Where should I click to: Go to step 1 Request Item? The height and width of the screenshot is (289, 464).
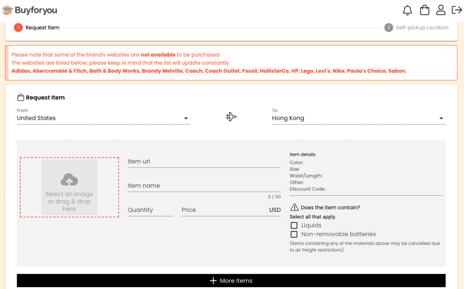pyautogui.click(x=37, y=28)
